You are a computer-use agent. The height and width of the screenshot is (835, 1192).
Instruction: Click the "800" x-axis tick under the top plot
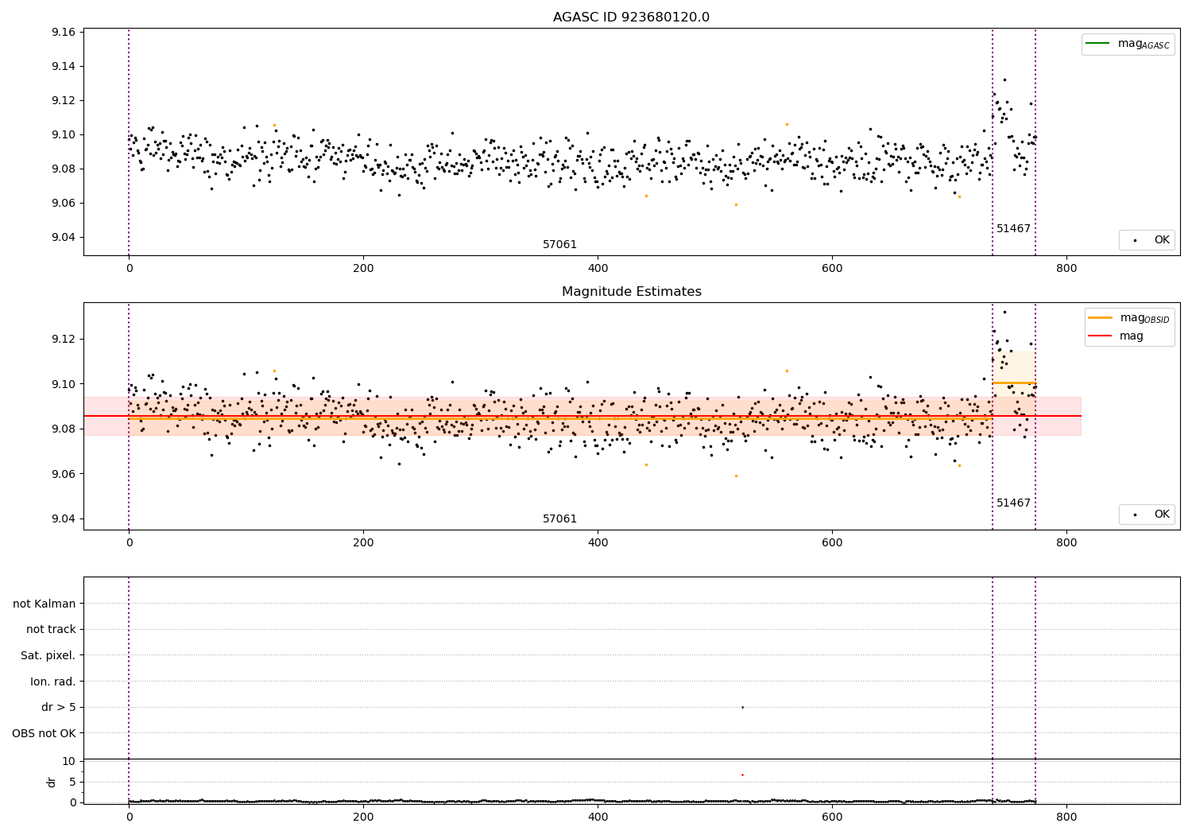point(1066,269)
